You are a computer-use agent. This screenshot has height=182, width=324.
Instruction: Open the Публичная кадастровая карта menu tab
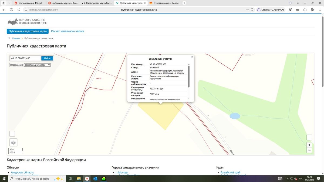(28, 31)
